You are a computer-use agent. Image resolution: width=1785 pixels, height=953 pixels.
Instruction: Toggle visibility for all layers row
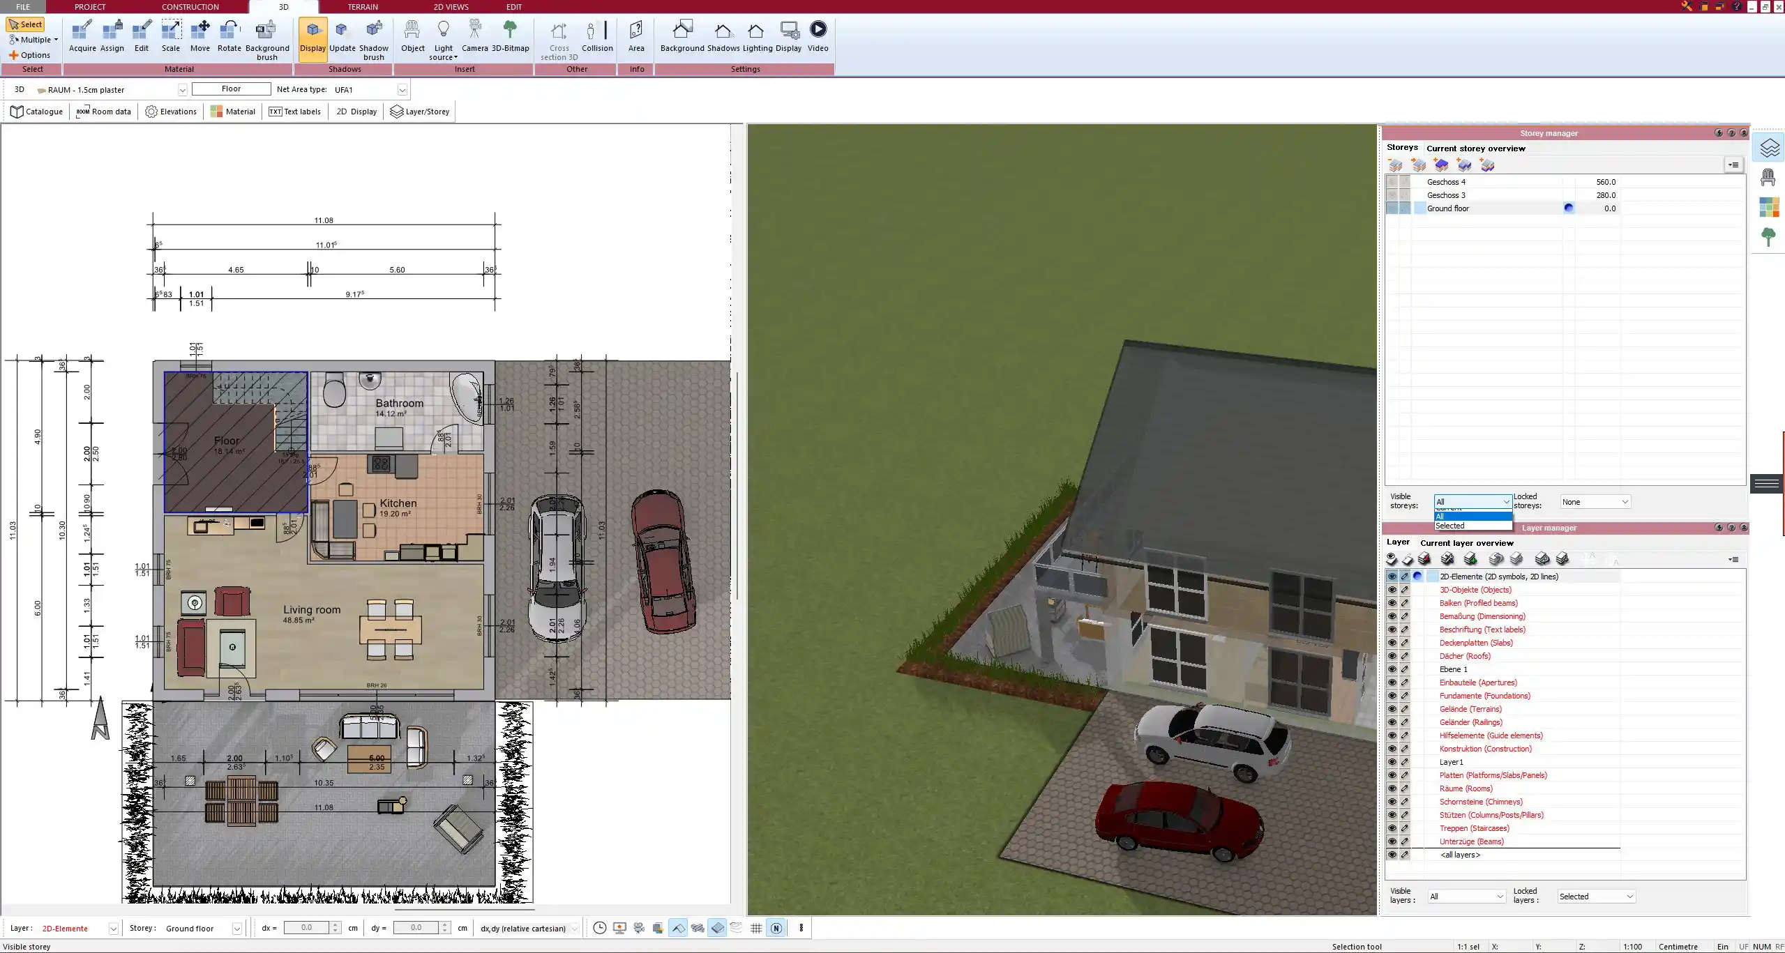pyautogui.click(x=1392, y=855)
